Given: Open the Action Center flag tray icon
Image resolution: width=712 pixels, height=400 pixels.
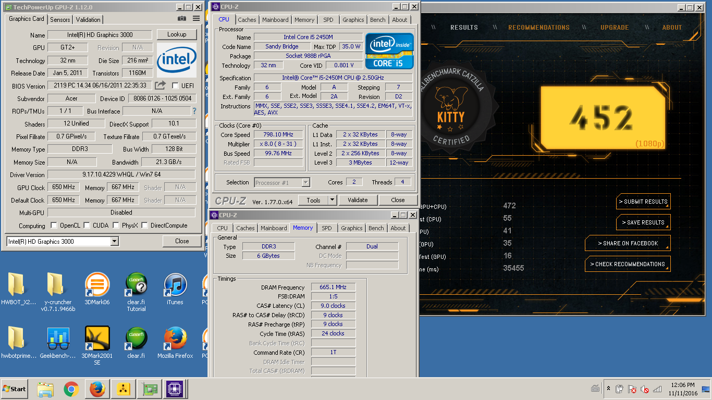Looking at the screenshot, I should tap(632, 389).
